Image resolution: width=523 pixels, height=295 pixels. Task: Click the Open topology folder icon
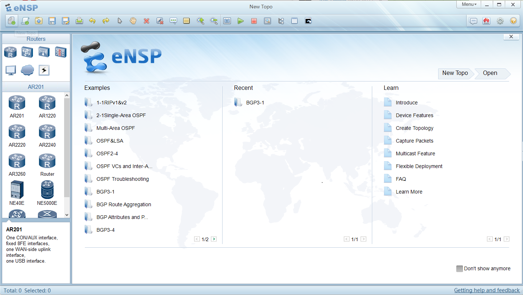pyautogui.click(x=39, y=21)
